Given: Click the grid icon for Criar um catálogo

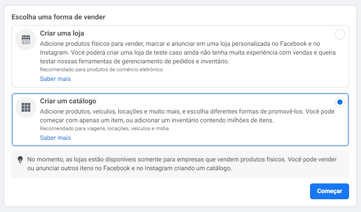Looking at the screenshot, I should click(x=26, y=107).
